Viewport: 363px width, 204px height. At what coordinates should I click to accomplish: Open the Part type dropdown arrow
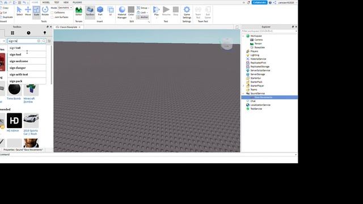[100, 18]
